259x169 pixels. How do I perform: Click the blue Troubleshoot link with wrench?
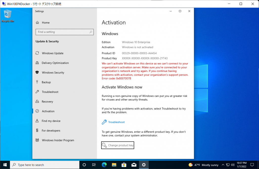113,122
